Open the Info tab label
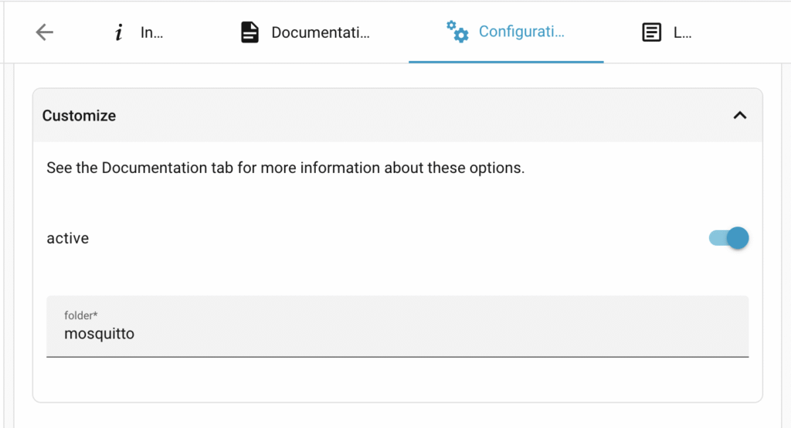The width and height of the screenshot is (791, 428). coord(151,32)
